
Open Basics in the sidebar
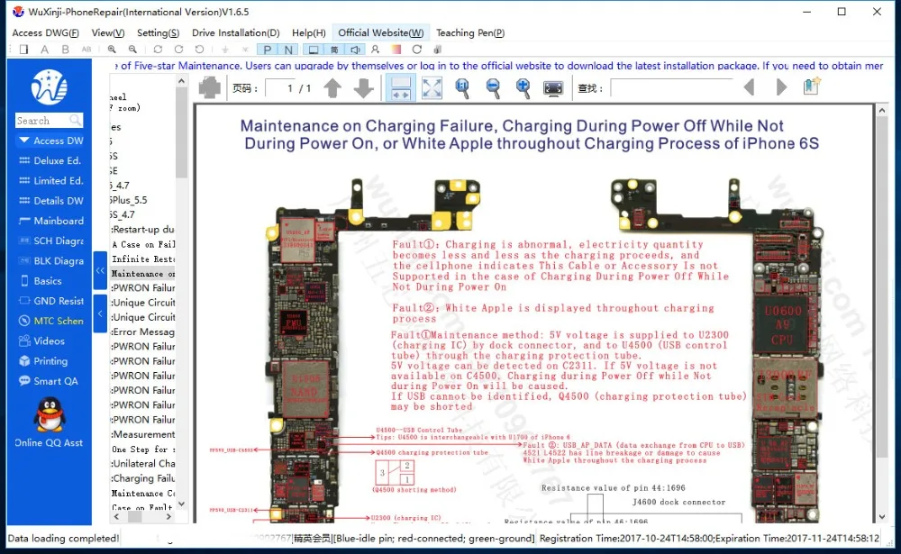[41, 281]
